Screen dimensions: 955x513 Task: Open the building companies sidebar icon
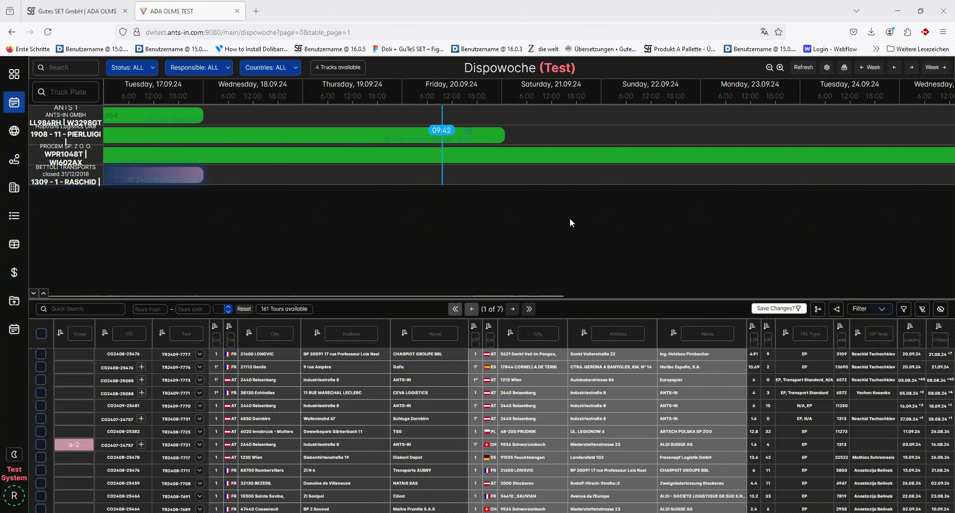coord(14,187)
